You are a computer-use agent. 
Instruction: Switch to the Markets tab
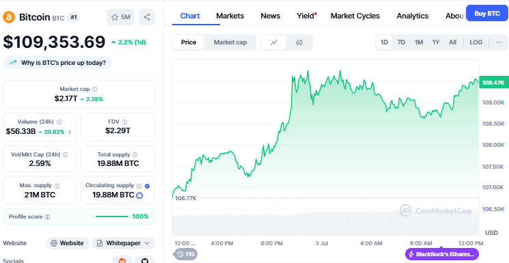click(x=230, y=16)
